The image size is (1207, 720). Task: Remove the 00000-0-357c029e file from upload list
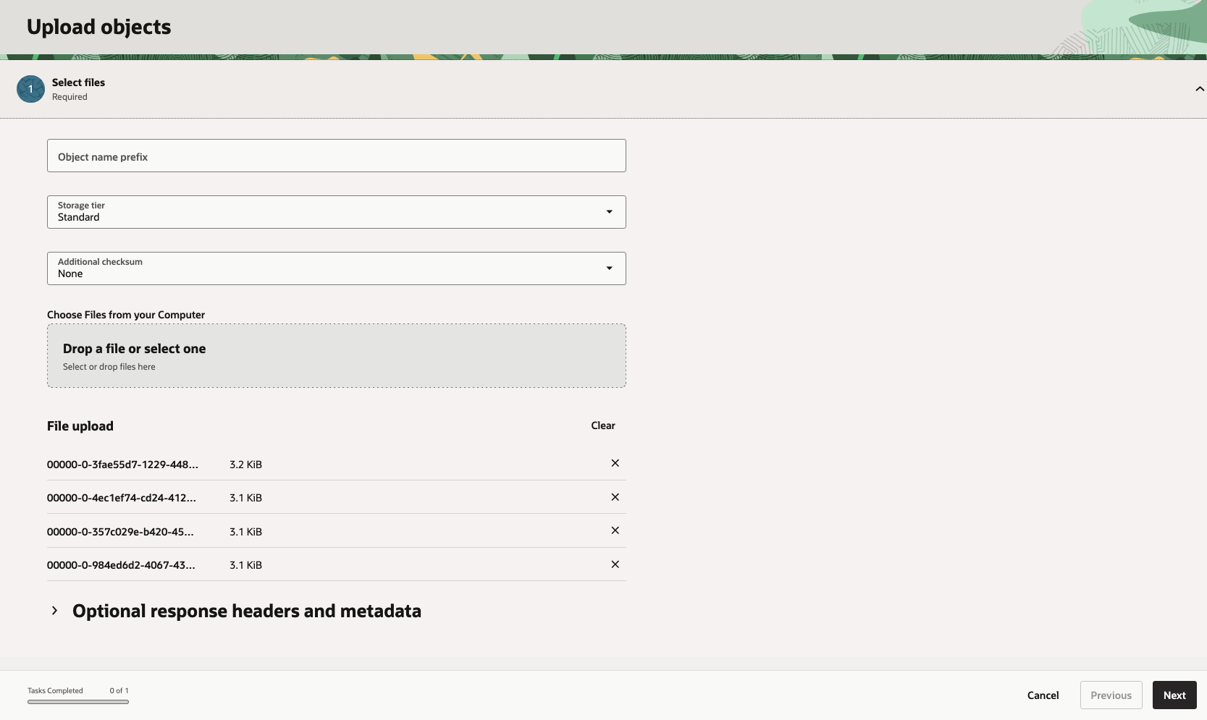coord(615,530)
